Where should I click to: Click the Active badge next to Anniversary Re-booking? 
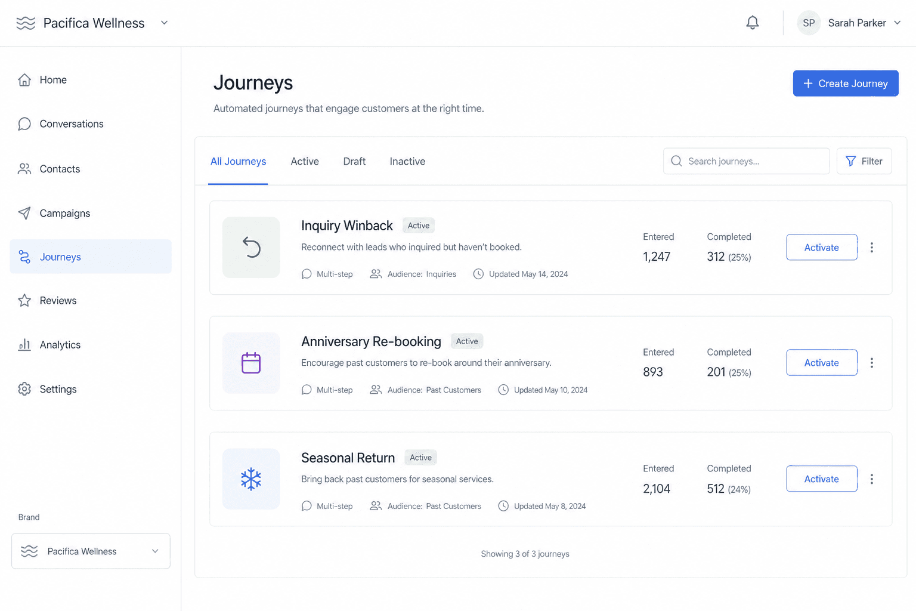click(x=467, y=341)
